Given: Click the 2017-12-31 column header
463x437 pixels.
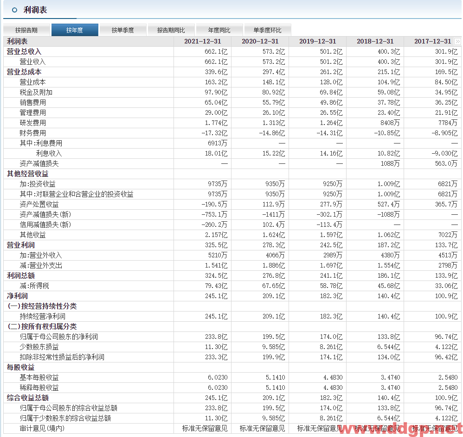Looking at the screenshot, I should point(432,41).
